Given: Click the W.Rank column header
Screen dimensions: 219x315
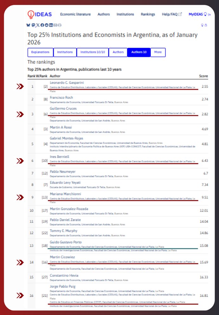Looking at the screenshot, I should click(x=41, y=76).
